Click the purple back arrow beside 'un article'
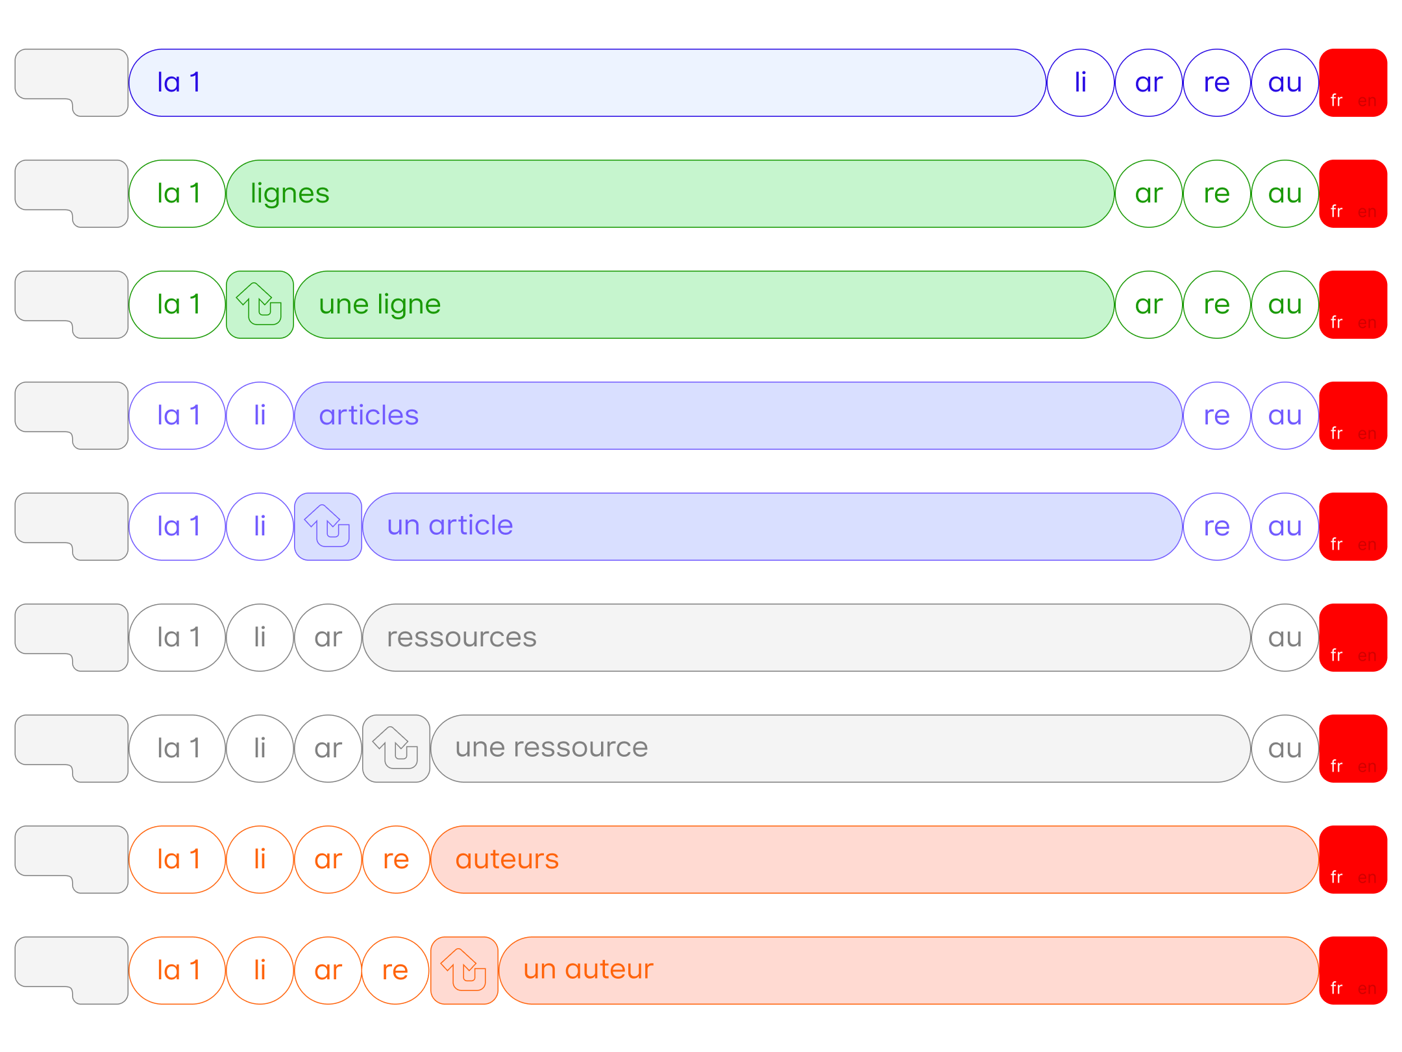The height and width of the screenshot is (1052, 1402). [328, 526]
